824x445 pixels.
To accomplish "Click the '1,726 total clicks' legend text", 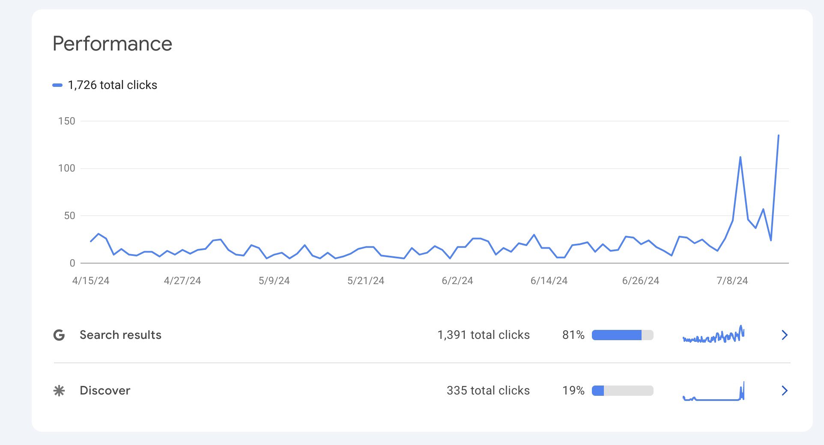I will tap(113, 85).
